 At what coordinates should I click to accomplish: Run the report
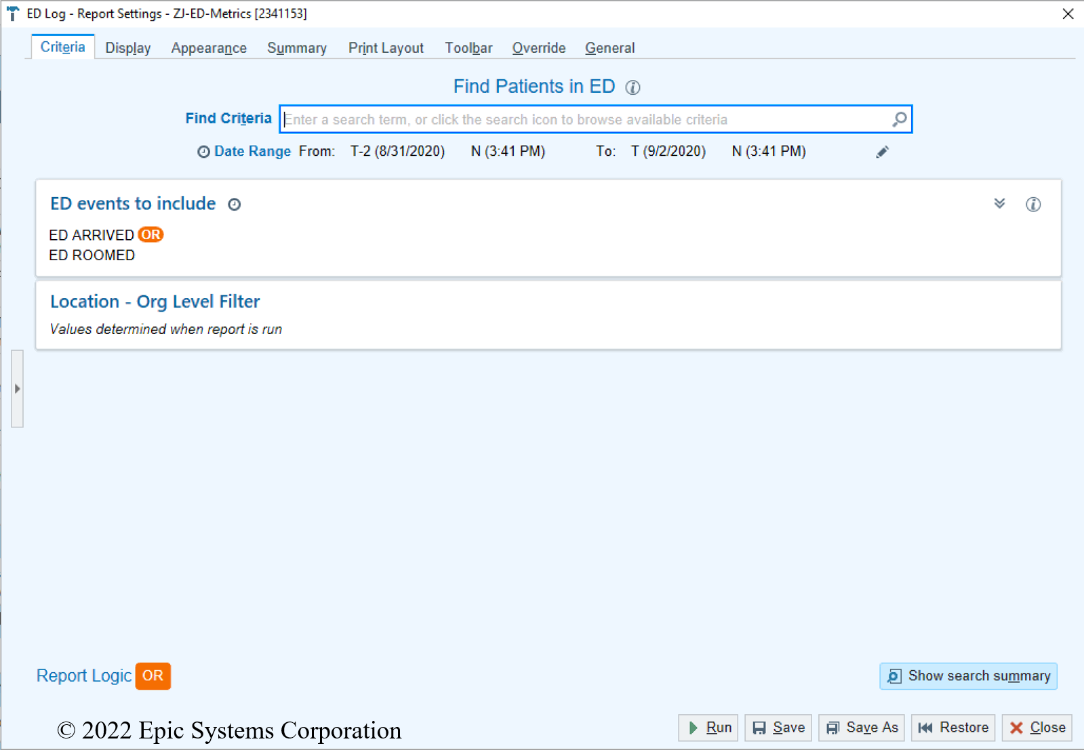coord(708,728)
